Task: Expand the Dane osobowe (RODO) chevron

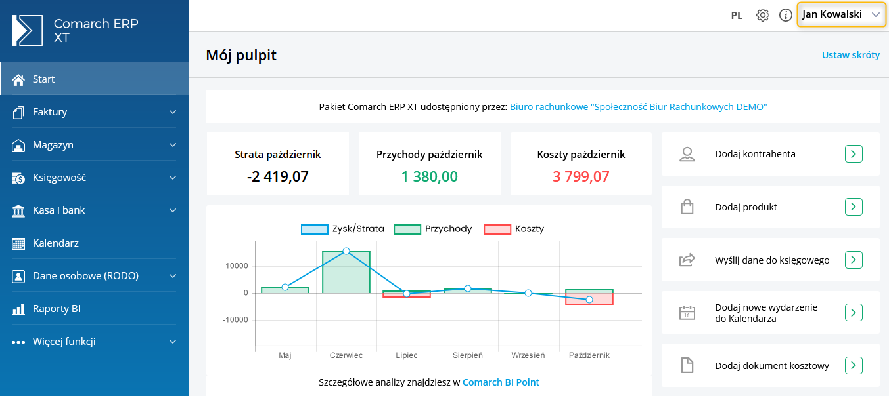Action: pos(173,276)
